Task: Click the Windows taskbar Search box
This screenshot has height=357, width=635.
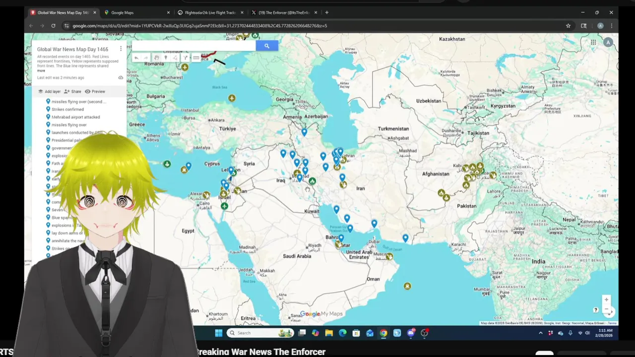Action: [260, 333]
